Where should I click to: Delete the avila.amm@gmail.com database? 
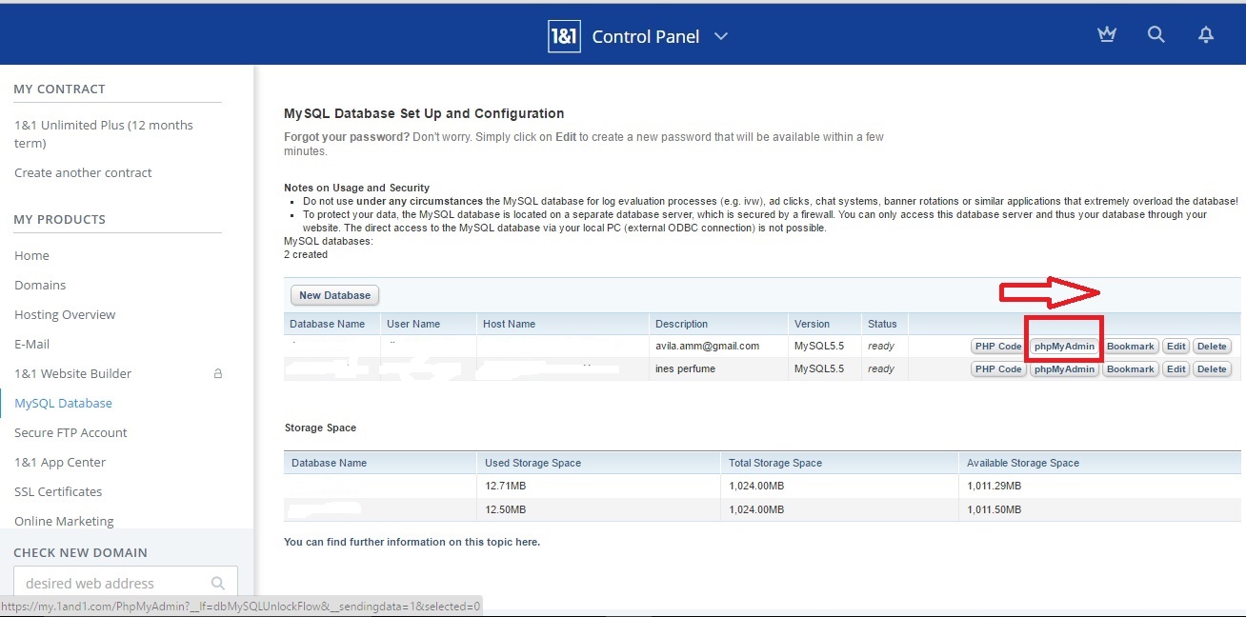(x=1212, y=347)
